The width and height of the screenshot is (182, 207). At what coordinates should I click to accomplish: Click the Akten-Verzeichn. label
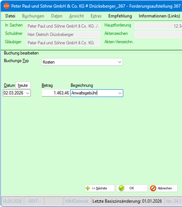tap(119, 42)
